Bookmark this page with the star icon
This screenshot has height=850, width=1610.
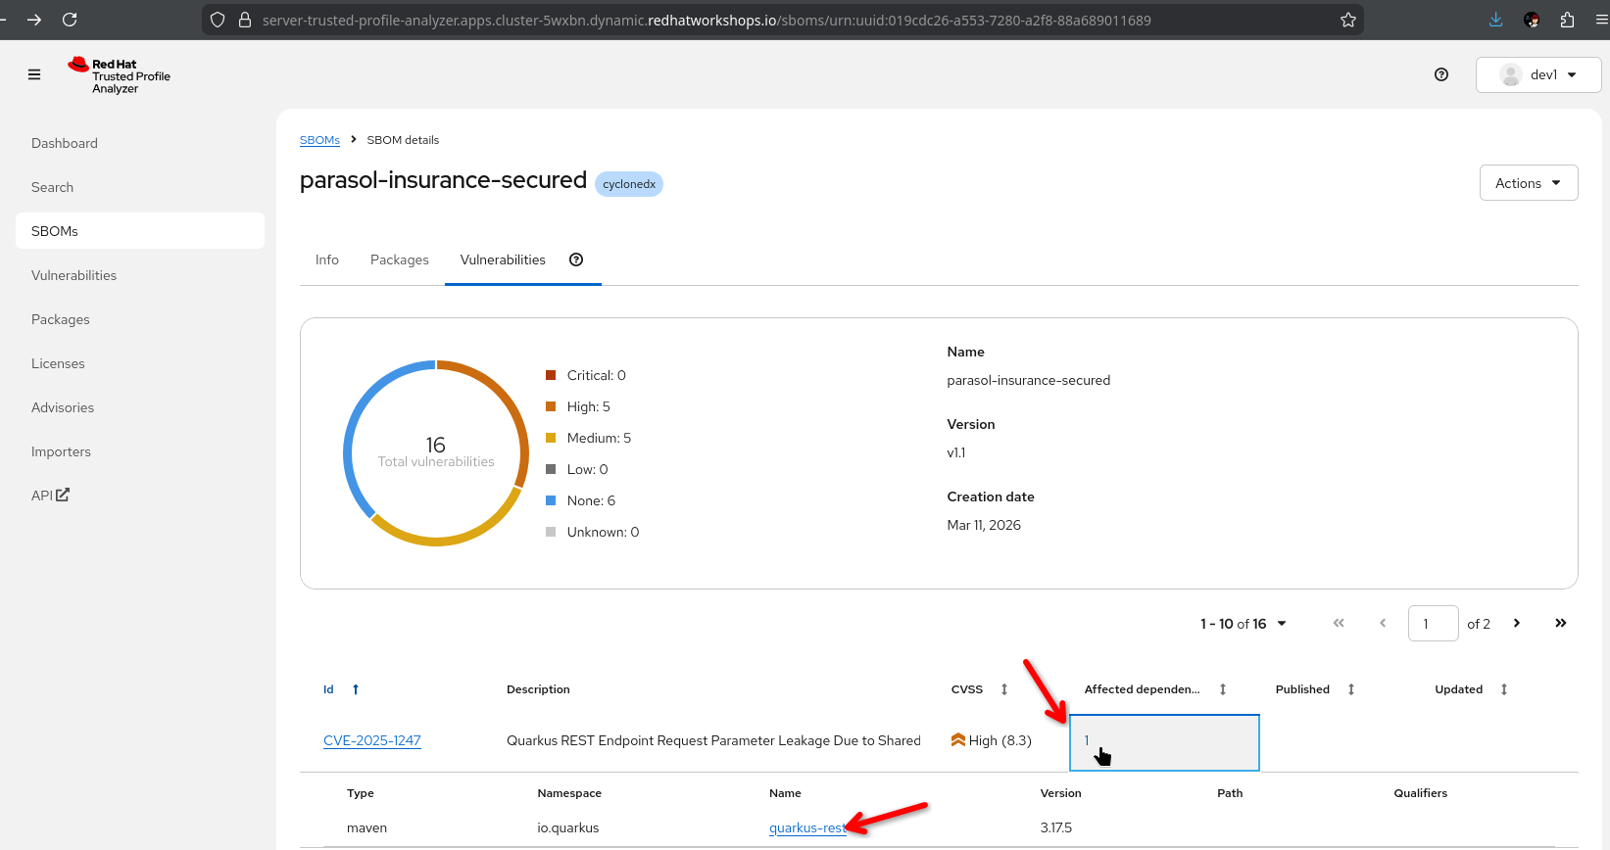[x=1348, y=20]
